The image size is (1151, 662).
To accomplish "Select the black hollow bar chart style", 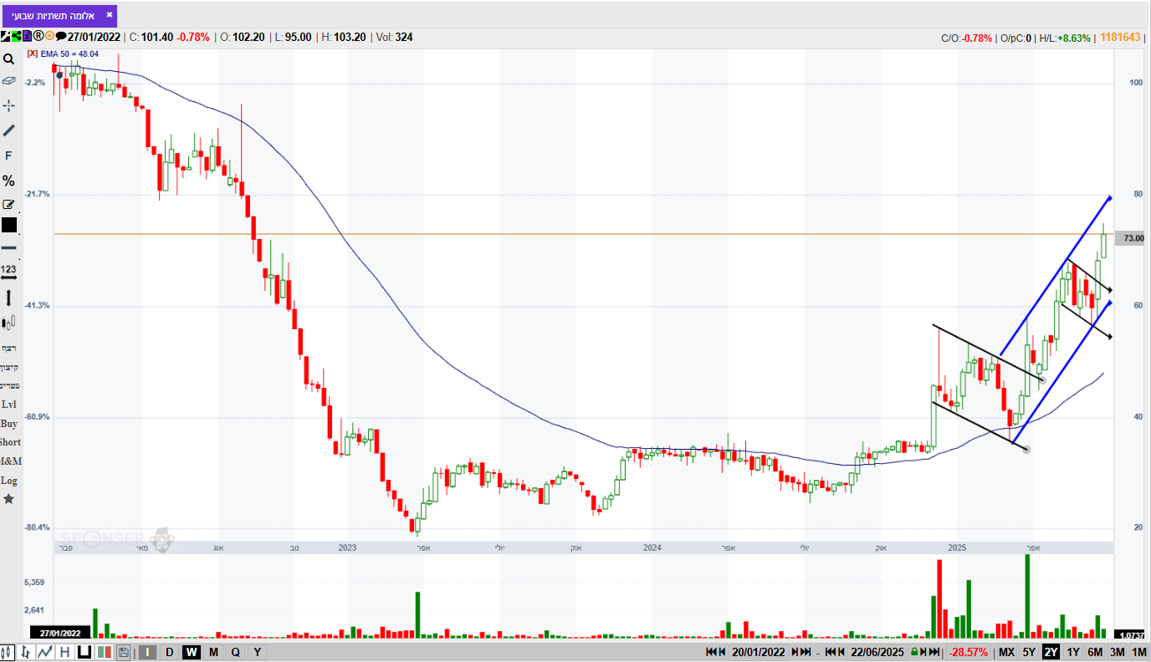I will click(x=84, y=652).
